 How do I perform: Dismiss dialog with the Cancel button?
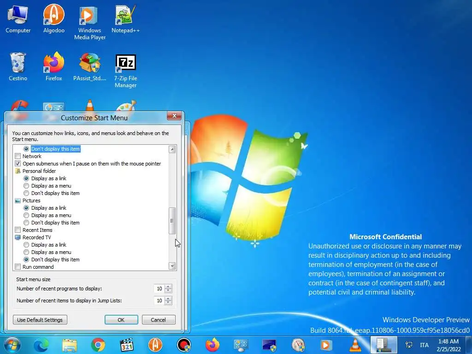tap(159, 320)
